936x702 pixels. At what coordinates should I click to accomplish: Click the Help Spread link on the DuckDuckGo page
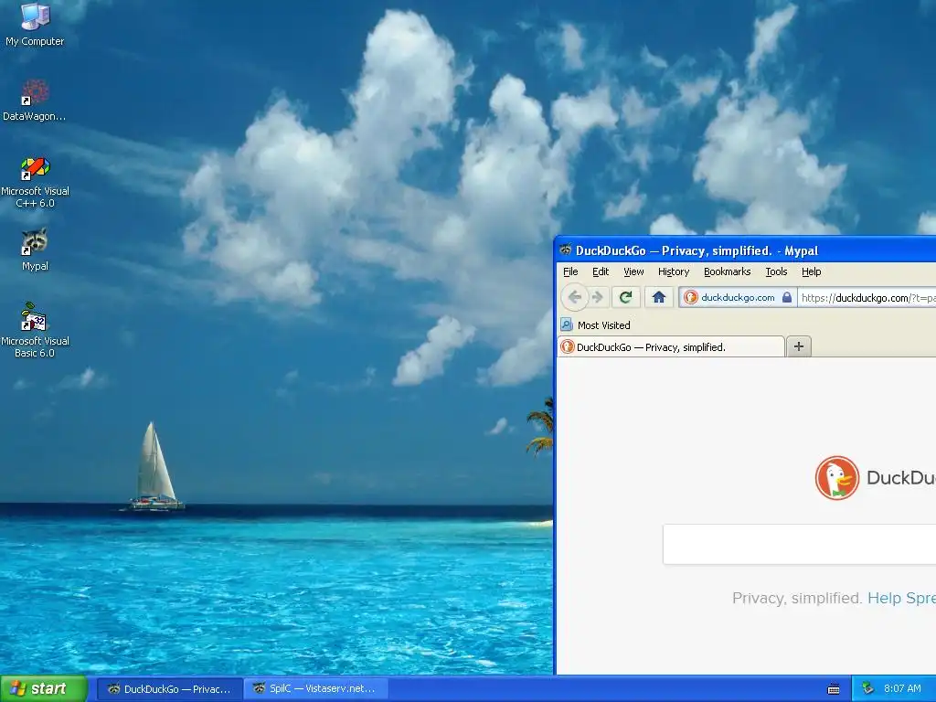901,598
